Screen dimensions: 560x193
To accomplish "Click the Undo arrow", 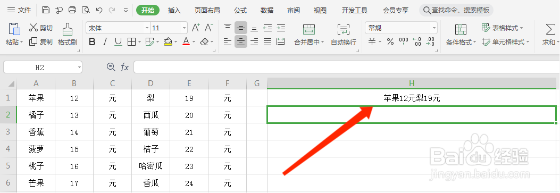I will [99, 10].
